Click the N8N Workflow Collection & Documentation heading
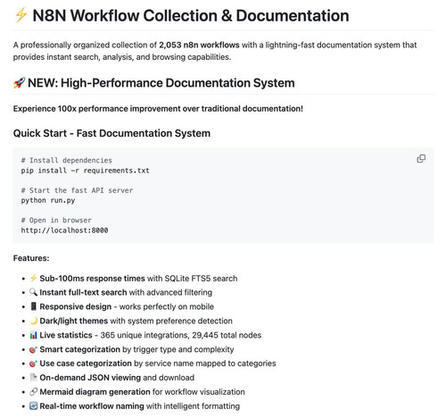 click(191, 15)
